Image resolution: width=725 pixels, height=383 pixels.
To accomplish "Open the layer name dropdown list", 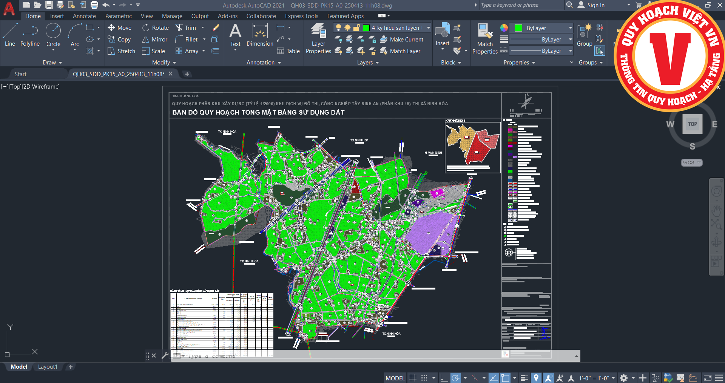I will click(428, 28).
